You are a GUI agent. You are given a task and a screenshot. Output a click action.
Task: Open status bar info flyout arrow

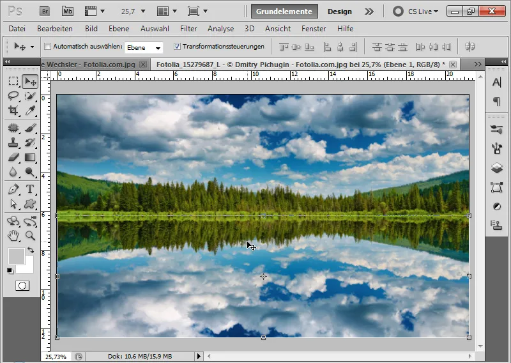199,356
